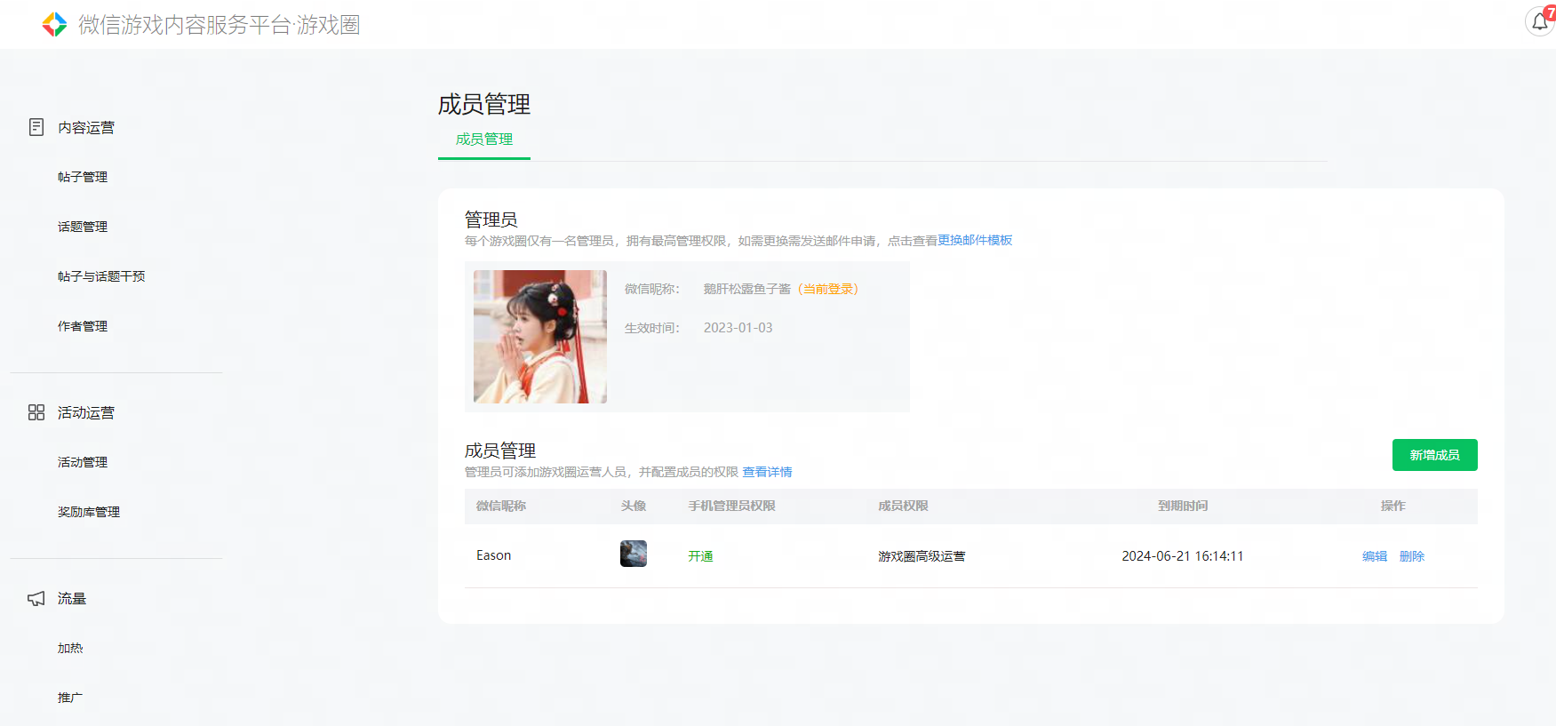The width and height of the screenshot is (1556, 726).
Task: Click 编辑 for member Eason
Action: [x=1375, y=556]
